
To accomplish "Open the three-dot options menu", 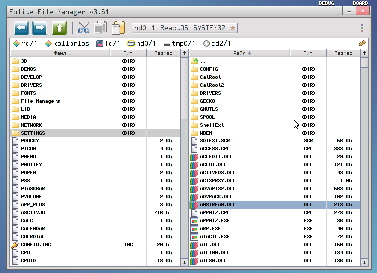I will 362,28.
